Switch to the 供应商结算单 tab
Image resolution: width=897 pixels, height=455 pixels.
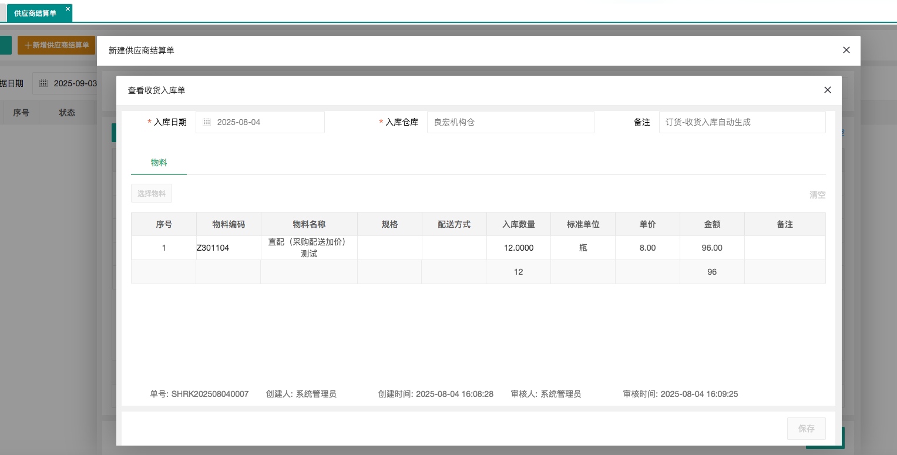point(35,13)
